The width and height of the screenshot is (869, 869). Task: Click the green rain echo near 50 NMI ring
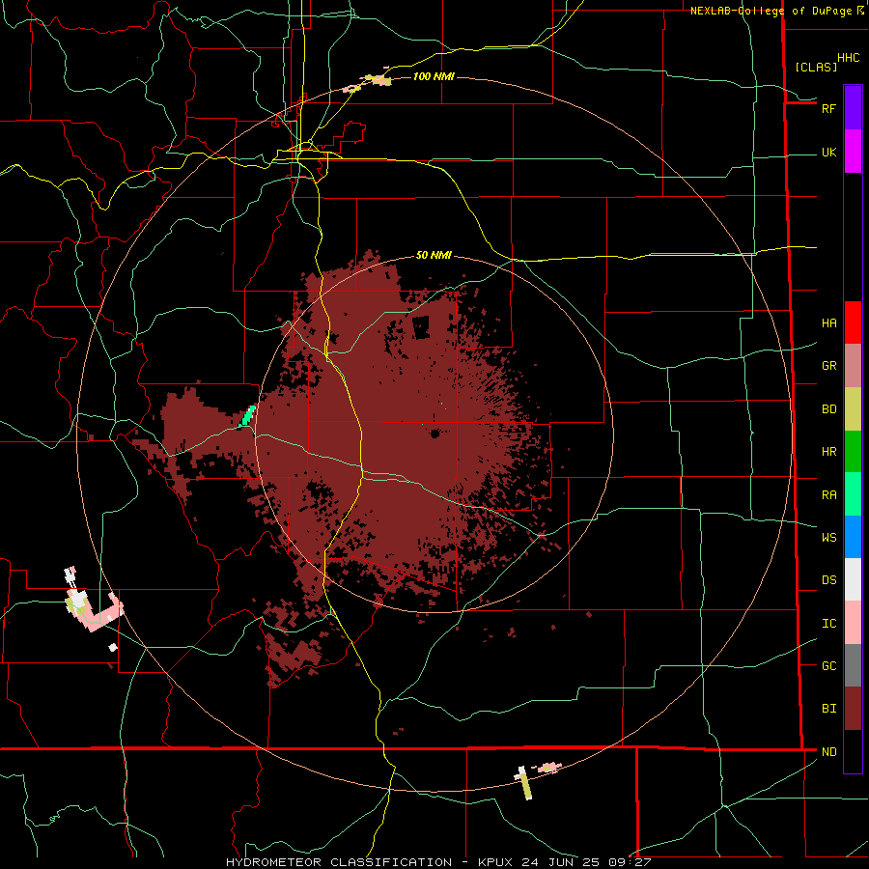247,415
